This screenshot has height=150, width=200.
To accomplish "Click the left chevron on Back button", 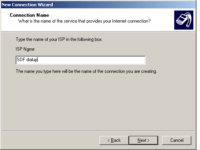I will (x=109, y=140).
